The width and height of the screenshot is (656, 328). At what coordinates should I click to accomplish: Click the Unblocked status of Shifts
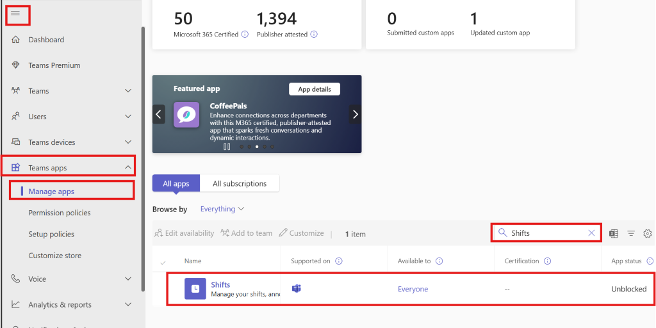pyautogui.click(x=629, y=289)
